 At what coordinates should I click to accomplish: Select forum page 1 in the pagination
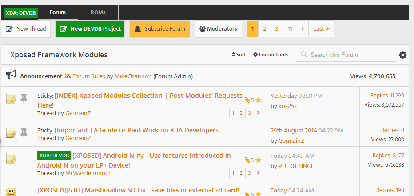252,29
